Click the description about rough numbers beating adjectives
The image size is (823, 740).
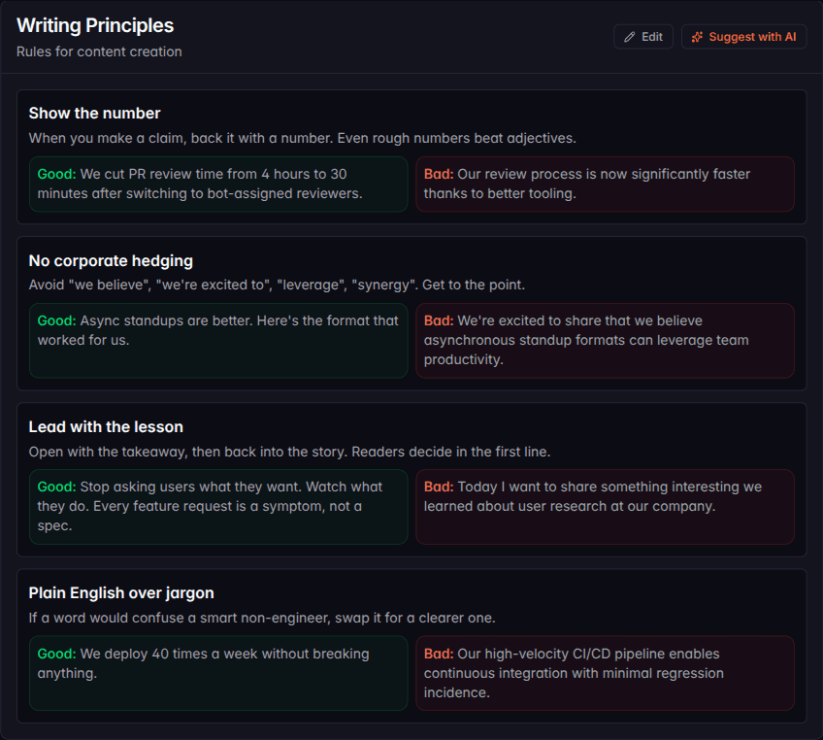[x=303, y=138]
